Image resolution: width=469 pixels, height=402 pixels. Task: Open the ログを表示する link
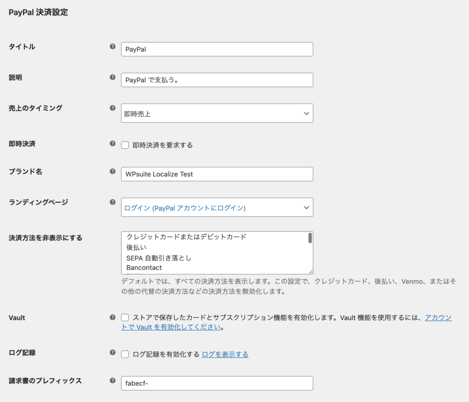click(x=225, y=354)
